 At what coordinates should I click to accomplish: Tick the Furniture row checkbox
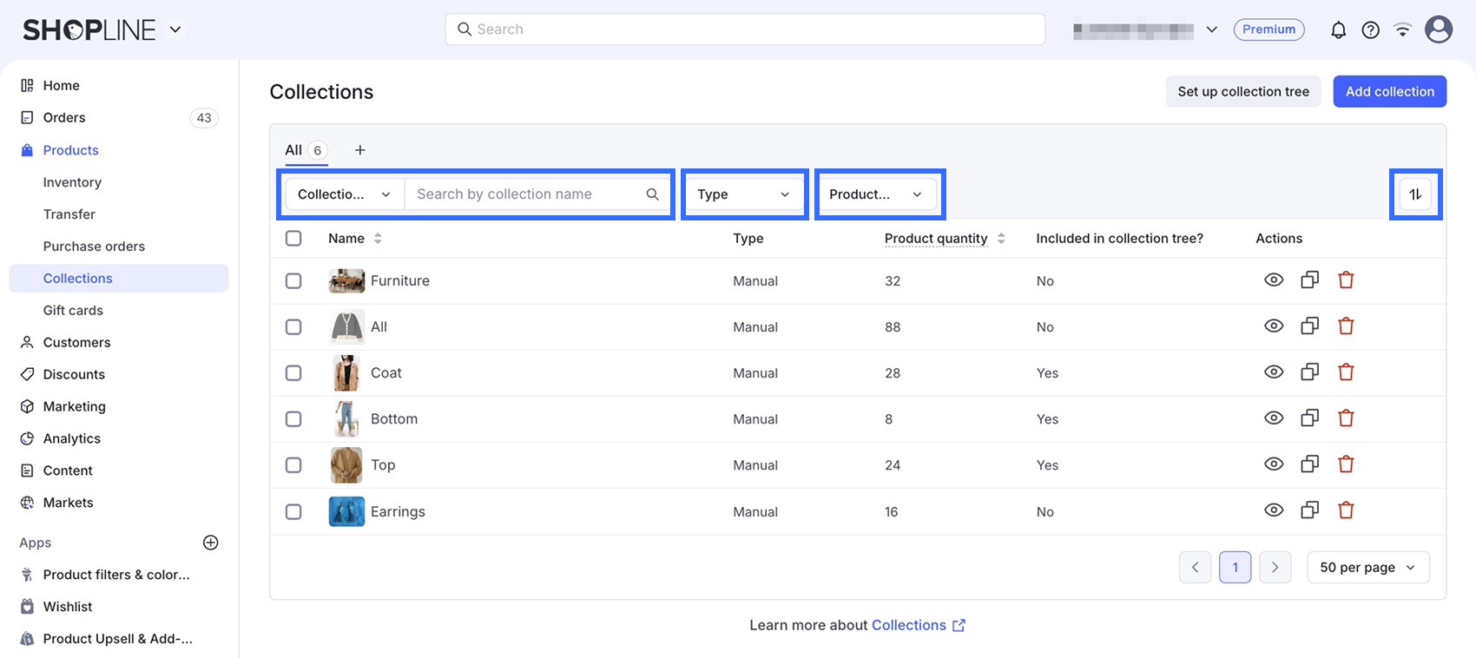tap(293, 281)
